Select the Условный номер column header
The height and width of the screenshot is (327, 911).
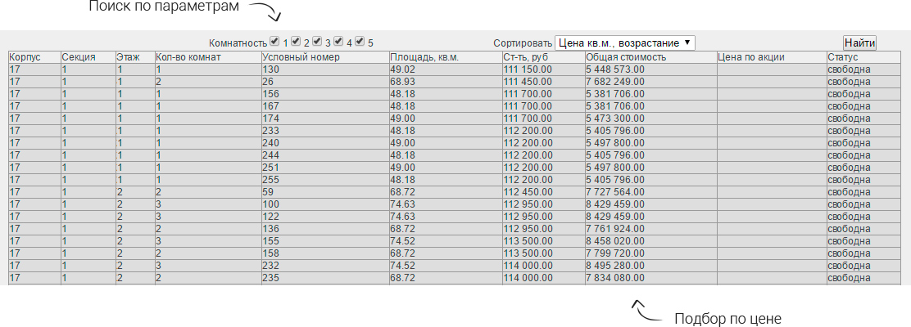(295, 57)
